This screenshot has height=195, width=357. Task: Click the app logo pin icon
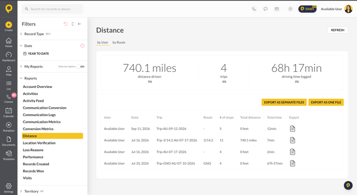coord(9,9)
